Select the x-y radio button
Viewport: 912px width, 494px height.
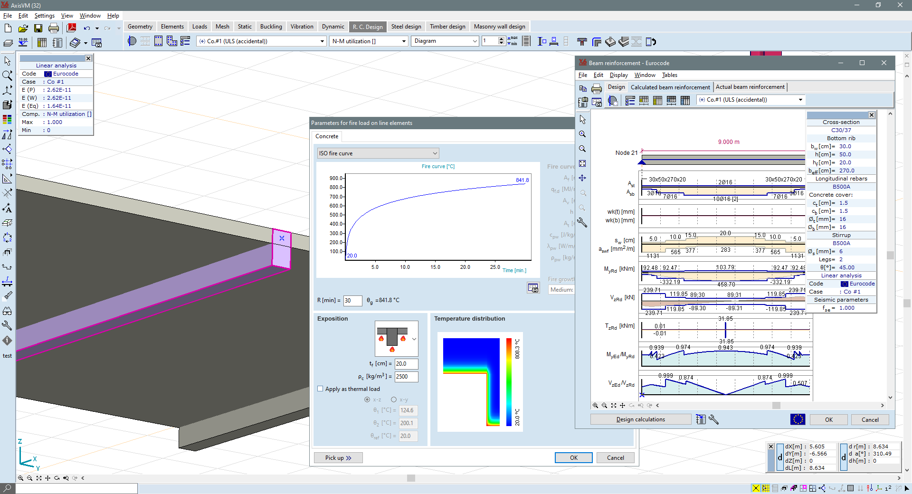394,399
